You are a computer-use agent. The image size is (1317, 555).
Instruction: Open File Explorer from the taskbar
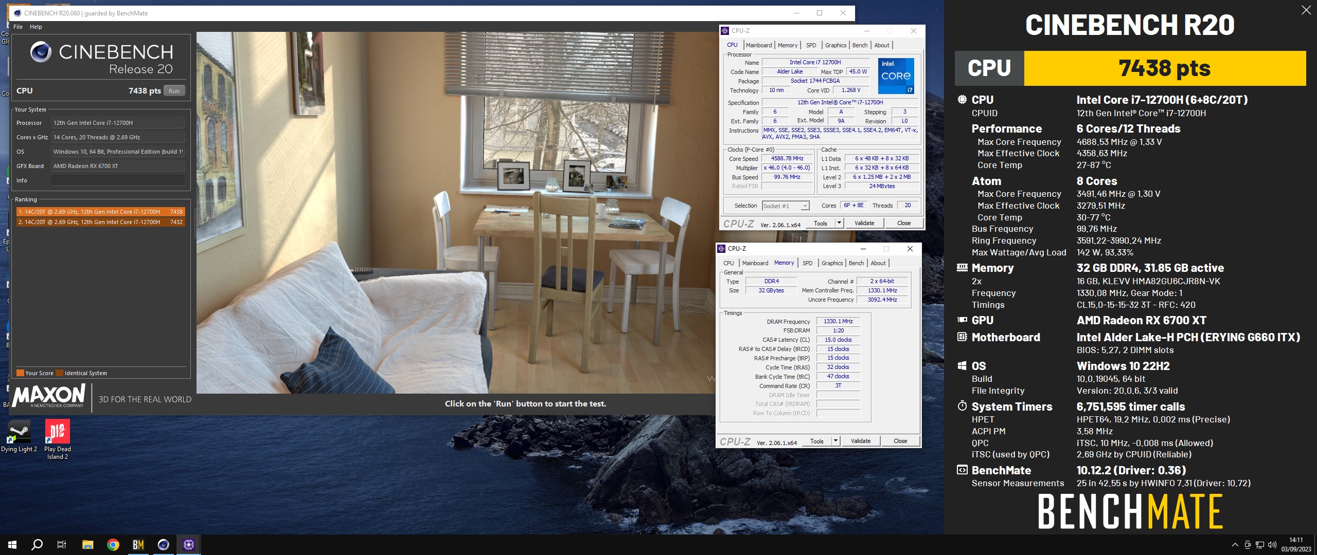(87, 545)
